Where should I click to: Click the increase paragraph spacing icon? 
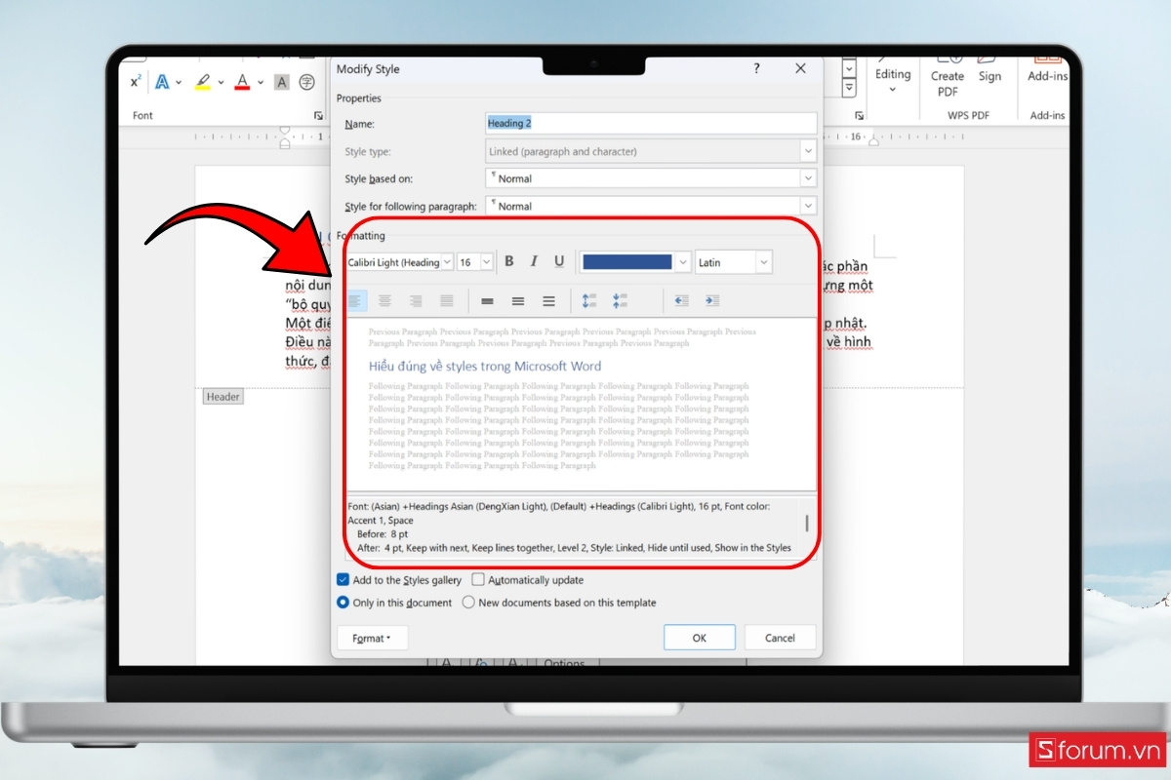point(588,301)
